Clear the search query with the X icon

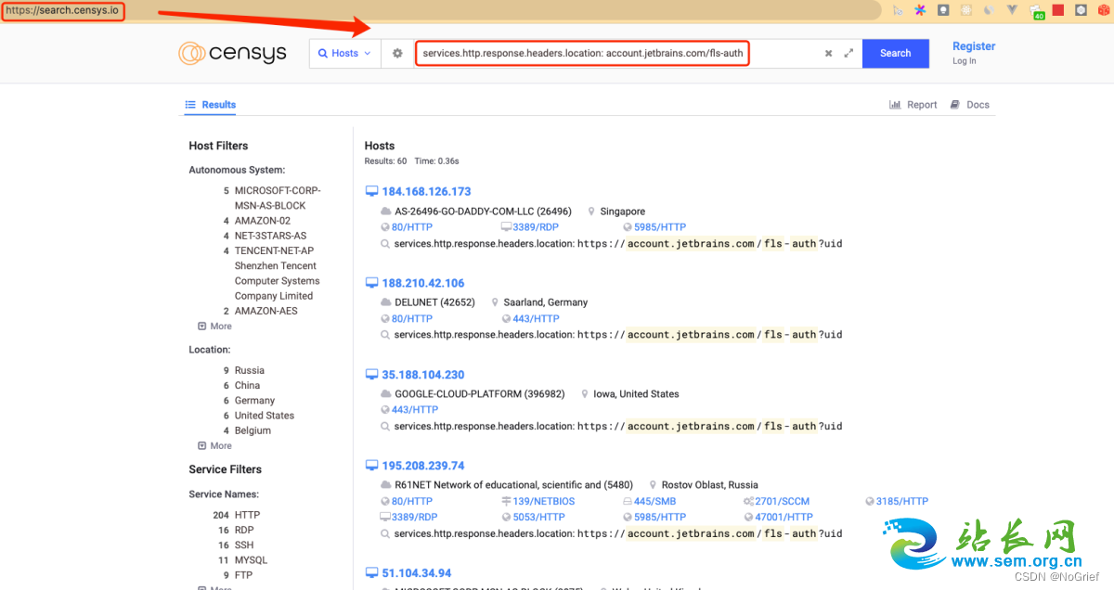pos(829,54)
